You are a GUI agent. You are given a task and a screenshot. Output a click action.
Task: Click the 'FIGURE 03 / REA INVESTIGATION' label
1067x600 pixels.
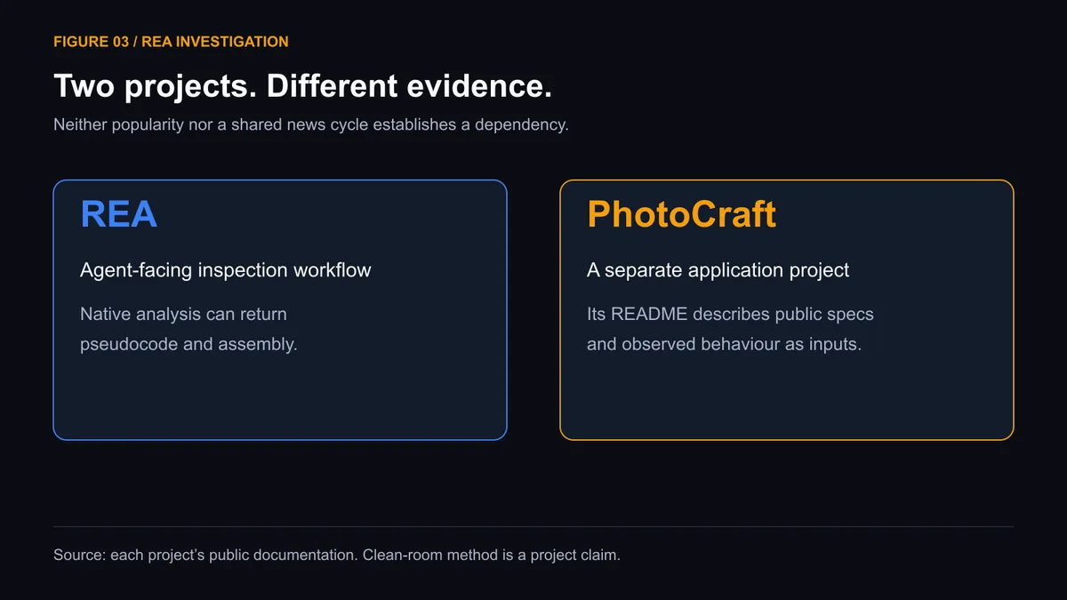coord(171,42)
